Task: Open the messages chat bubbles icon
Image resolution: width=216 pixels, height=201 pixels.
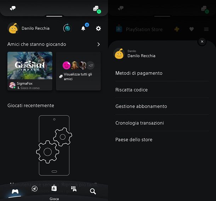Action: [13, 9]
